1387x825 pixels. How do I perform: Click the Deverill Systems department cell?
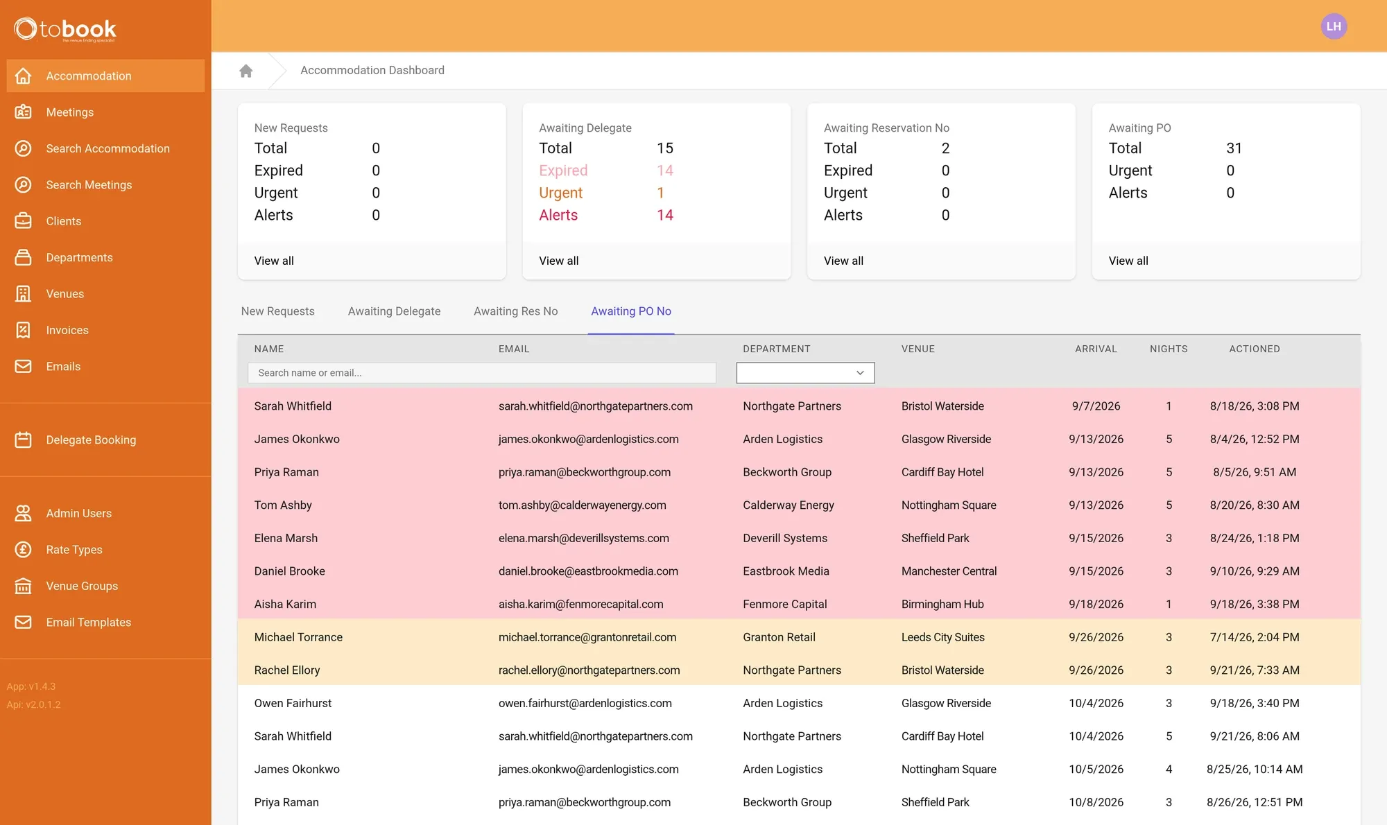pos(785,538)
